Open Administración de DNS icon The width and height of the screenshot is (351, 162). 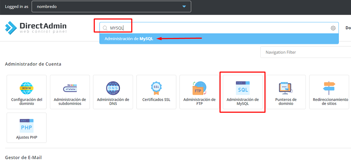(113, 88)
